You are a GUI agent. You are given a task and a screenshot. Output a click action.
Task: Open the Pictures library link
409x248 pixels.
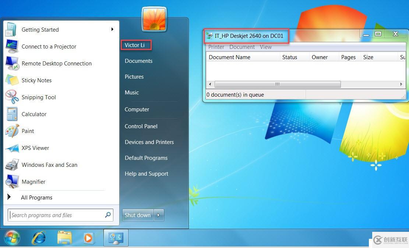pyautogui.click(x=134, y=77)
